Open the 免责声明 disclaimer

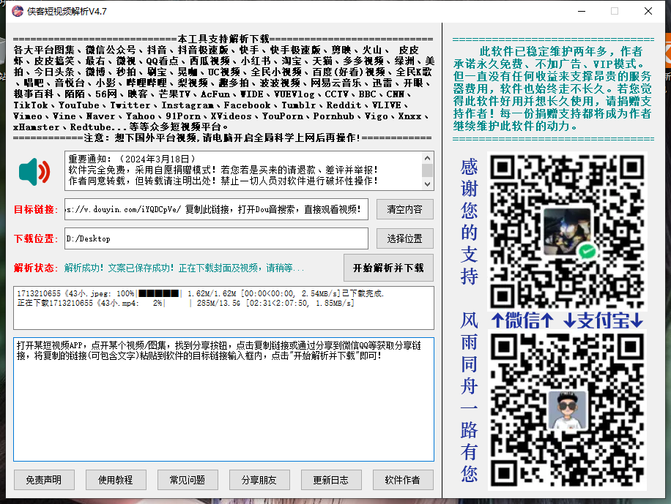[x=44, y=480]
